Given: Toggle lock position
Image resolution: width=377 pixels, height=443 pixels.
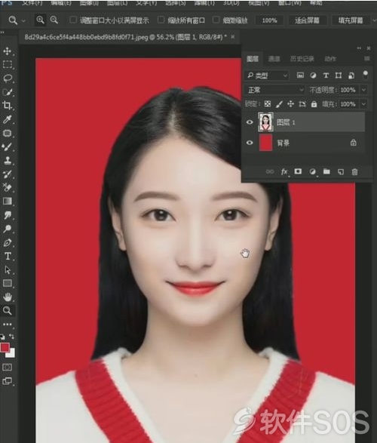Looking at the screenshot, I should pyautogui.click(x=290, y=104).
